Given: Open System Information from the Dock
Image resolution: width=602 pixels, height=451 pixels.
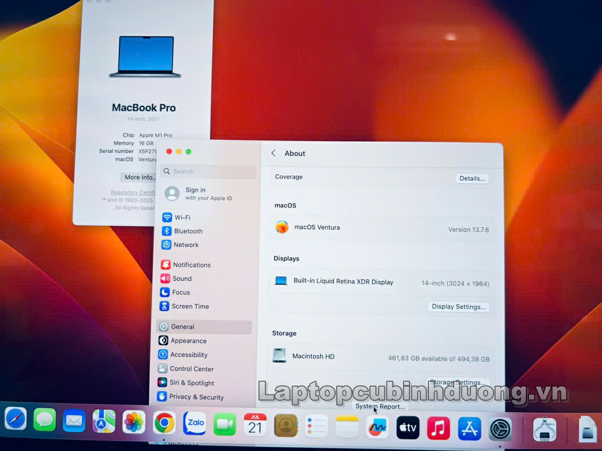Looking at the screenshot, I should (x=545, y=430).
